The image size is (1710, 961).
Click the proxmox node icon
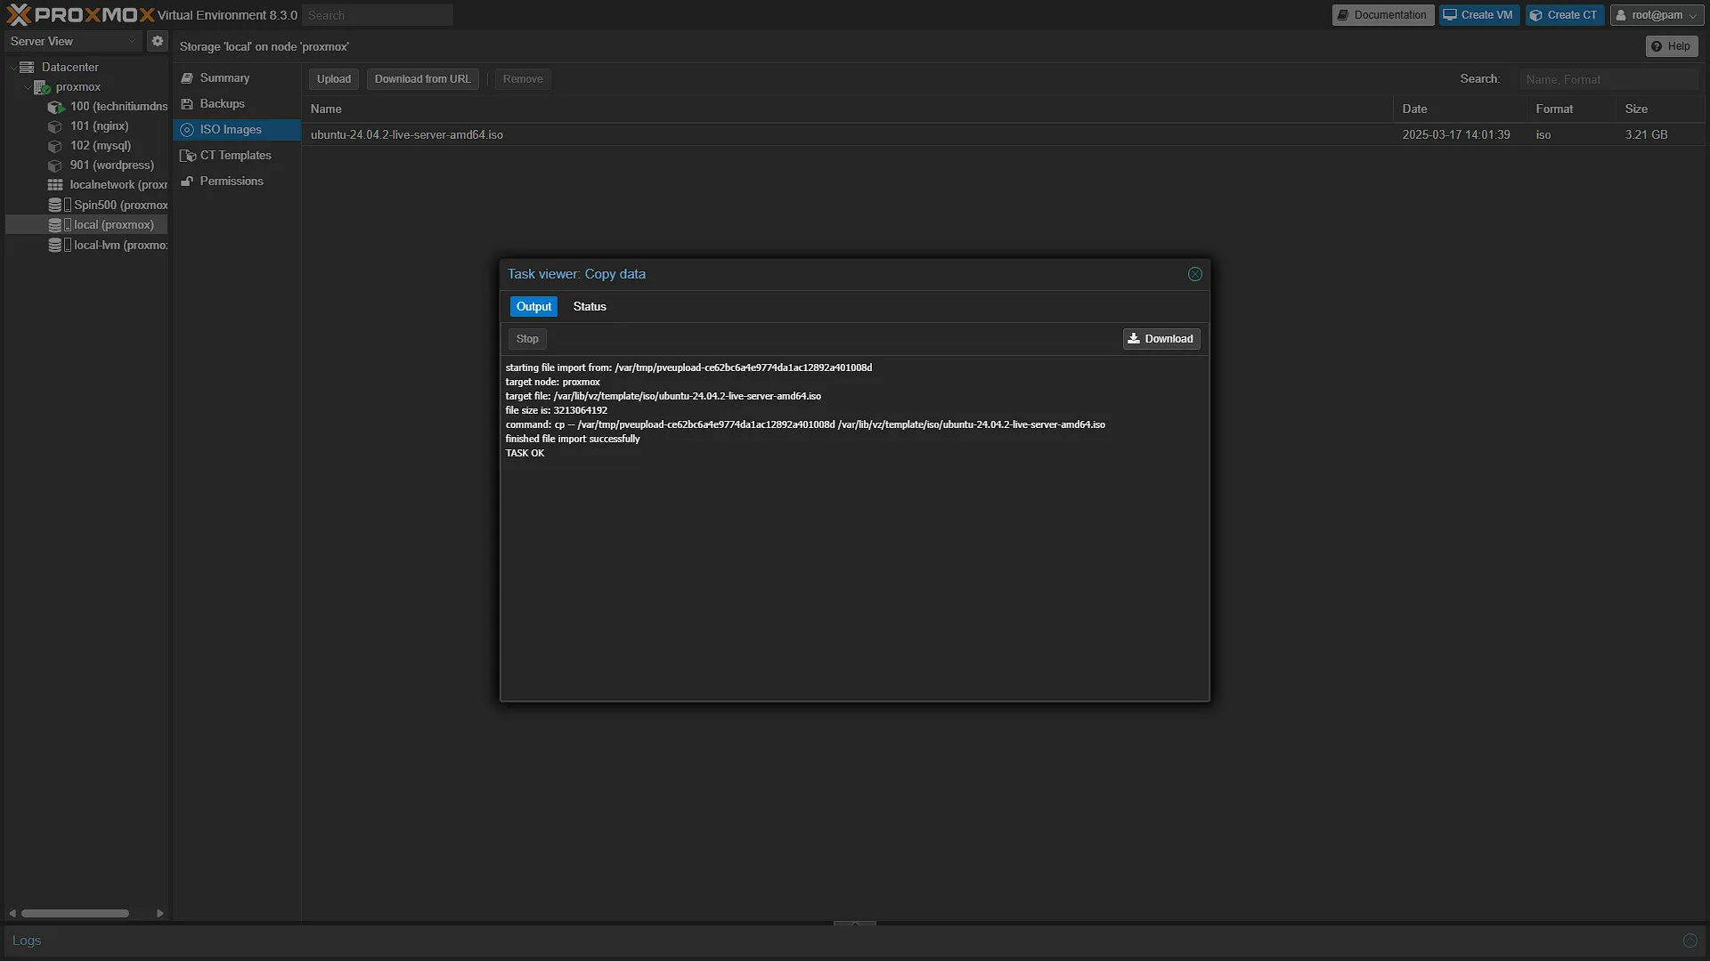(x=42, y=86)
